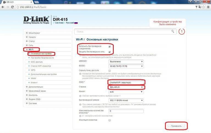The height and width of the screenshot is (133, 211).
Task: Open Список WiFi клиентов submenu item
Action: [x=48, y=66]
